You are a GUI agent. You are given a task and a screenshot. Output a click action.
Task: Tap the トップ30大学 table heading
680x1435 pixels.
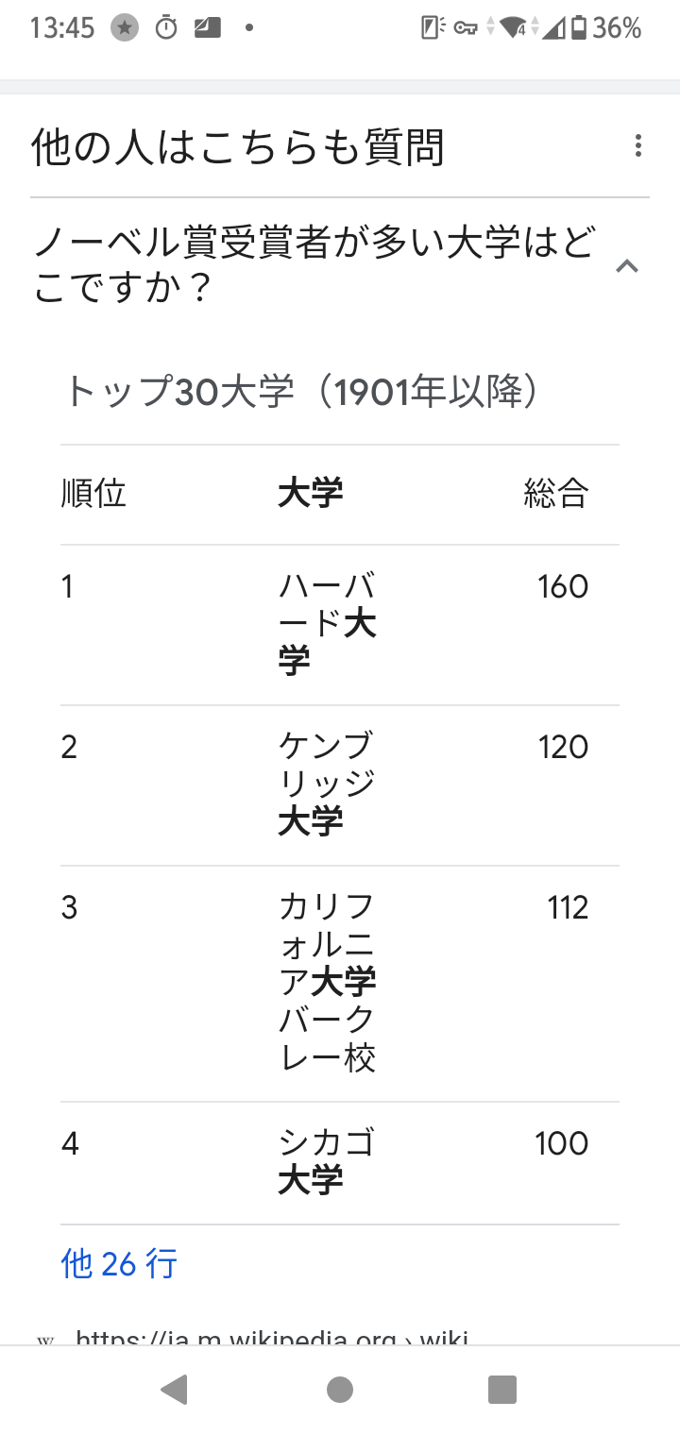click(x=302, y=392)
